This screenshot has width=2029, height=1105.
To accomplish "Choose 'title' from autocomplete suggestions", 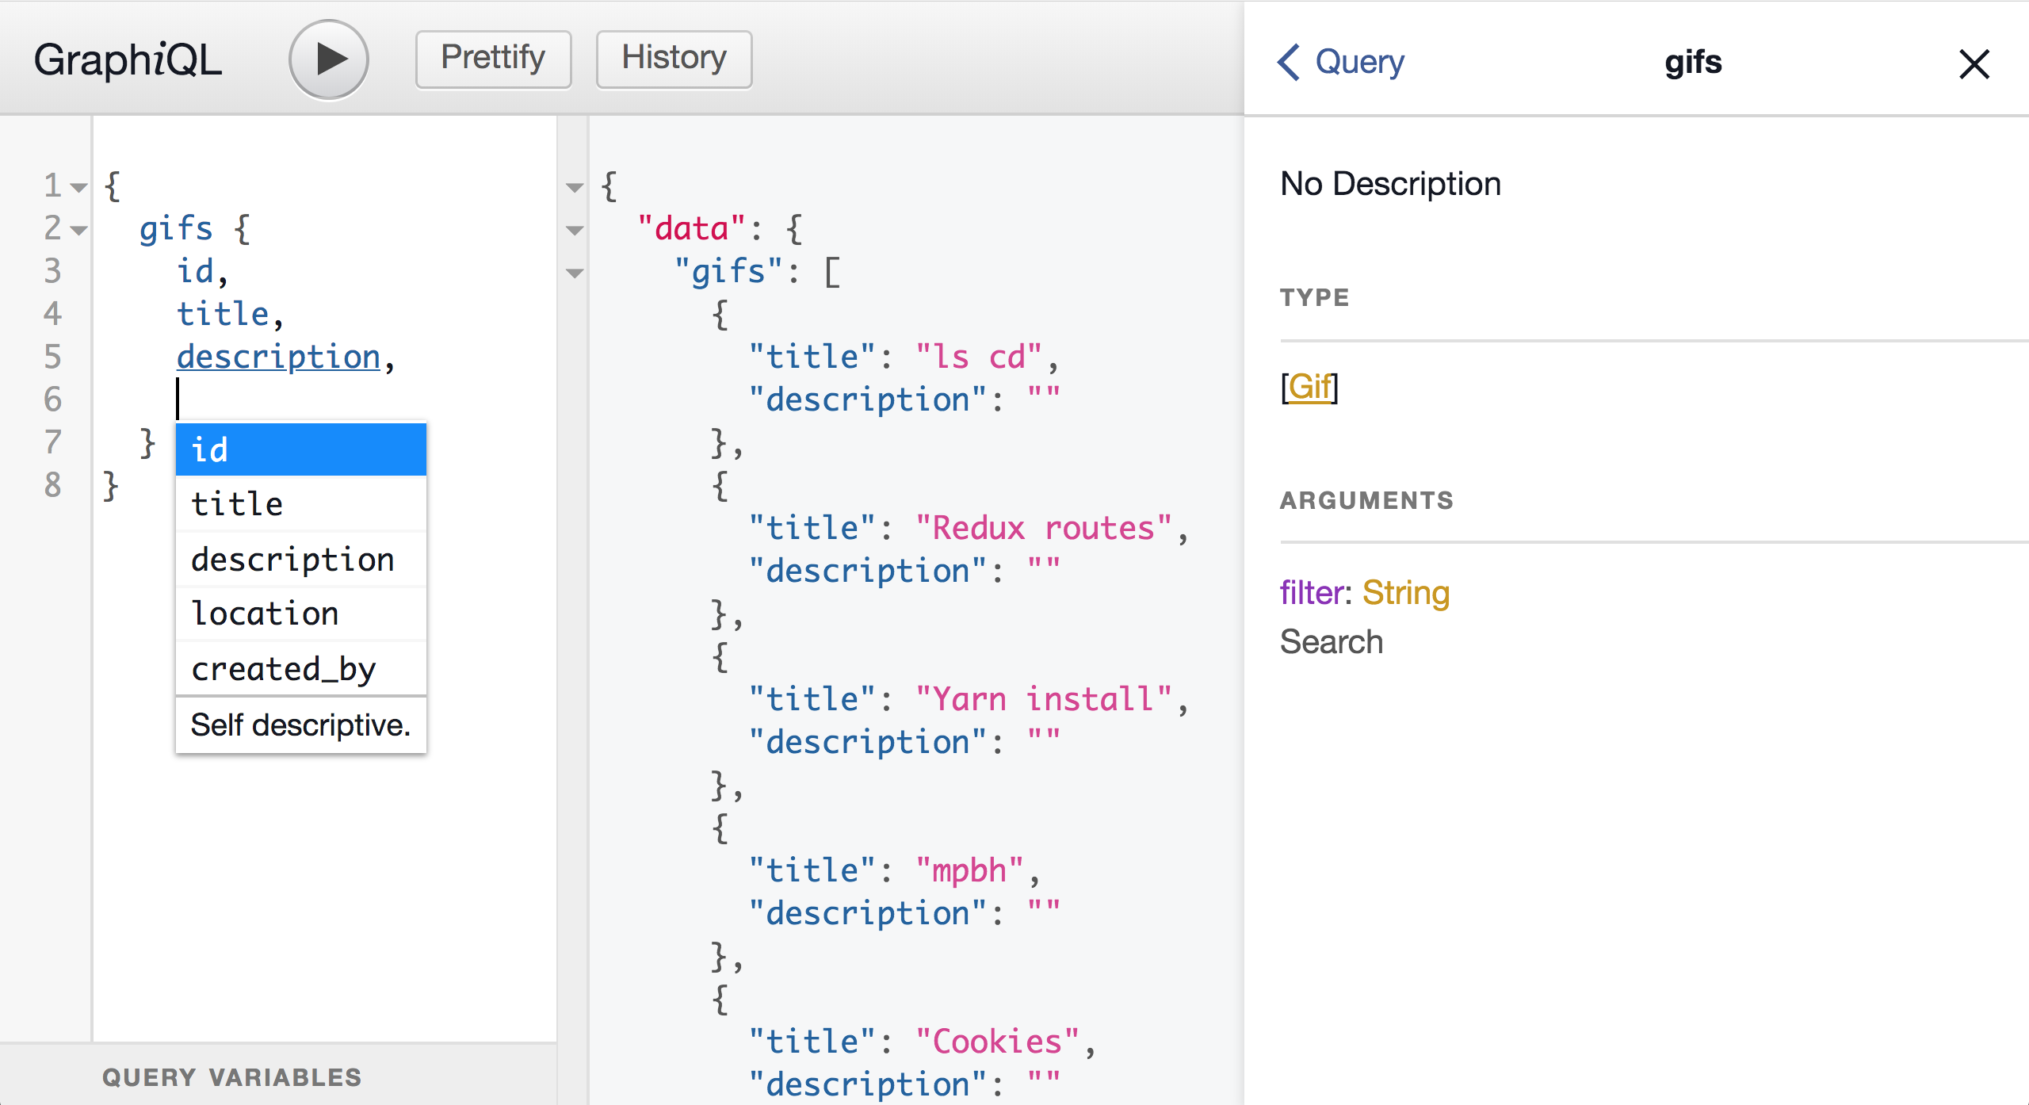I will pos(301,504).
